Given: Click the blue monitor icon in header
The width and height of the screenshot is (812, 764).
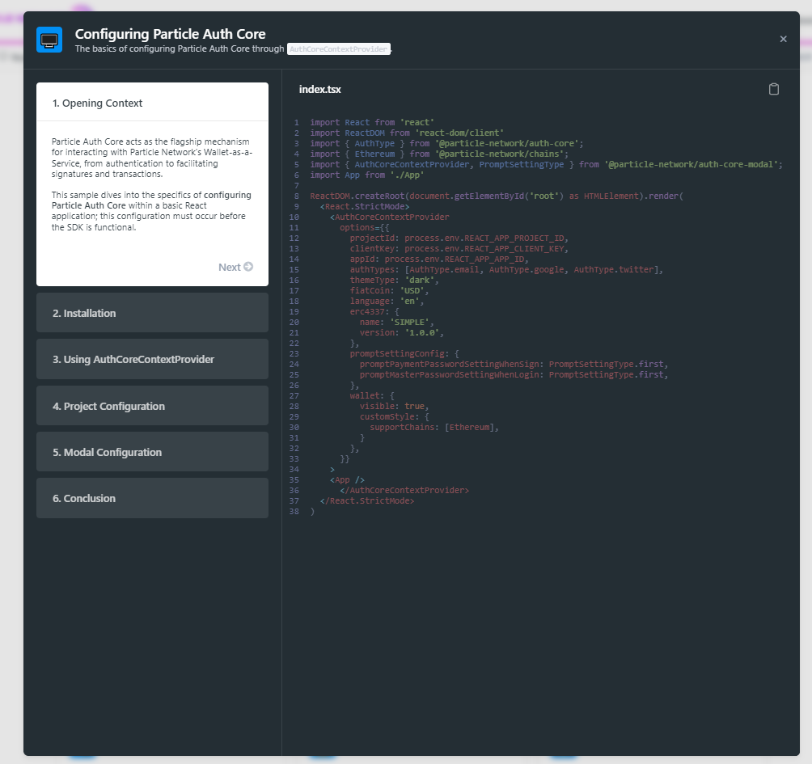Looking at the screenshot, I should tap(49, 40).
